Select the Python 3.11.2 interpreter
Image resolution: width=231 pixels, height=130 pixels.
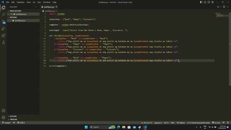[198, 123]
